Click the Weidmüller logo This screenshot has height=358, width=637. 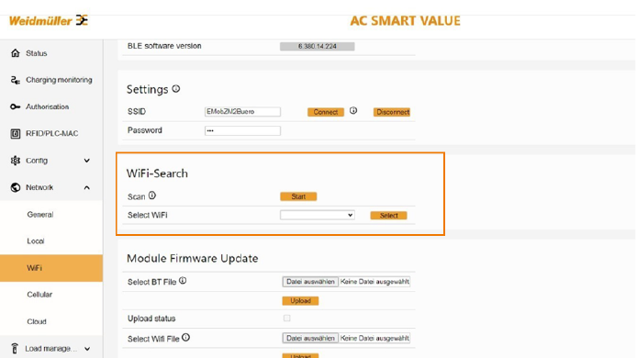click(49, 20)
